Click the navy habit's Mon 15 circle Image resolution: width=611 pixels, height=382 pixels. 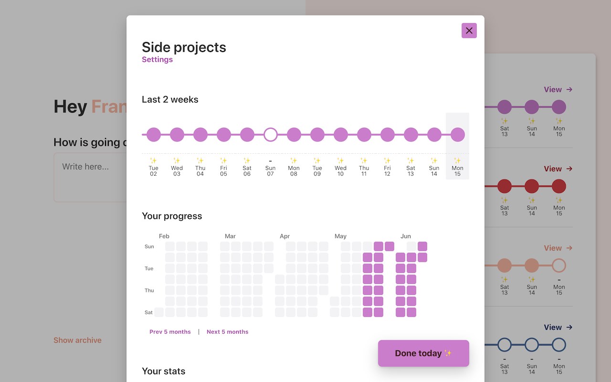[x=559, y=345]
